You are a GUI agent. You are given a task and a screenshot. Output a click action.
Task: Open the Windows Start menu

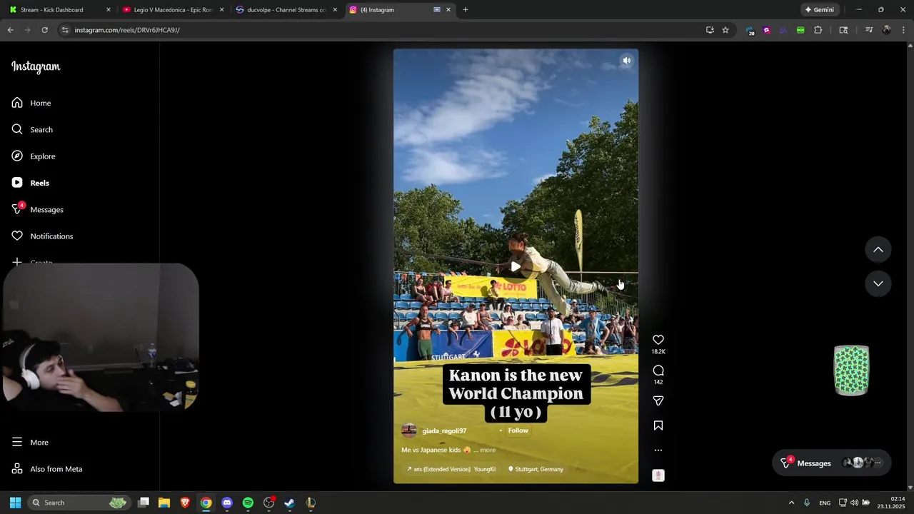(x=15, y=503)
